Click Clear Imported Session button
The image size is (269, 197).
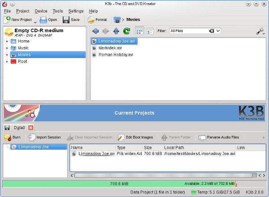[x=89, y=137]
